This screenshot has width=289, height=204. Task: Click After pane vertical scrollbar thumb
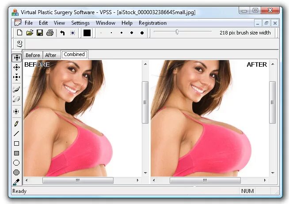coord(272,102)
